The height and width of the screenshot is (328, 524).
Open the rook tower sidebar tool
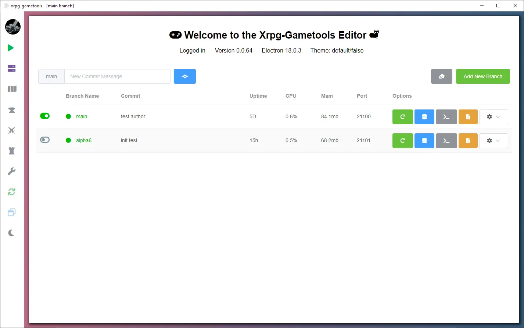(11, 151)
